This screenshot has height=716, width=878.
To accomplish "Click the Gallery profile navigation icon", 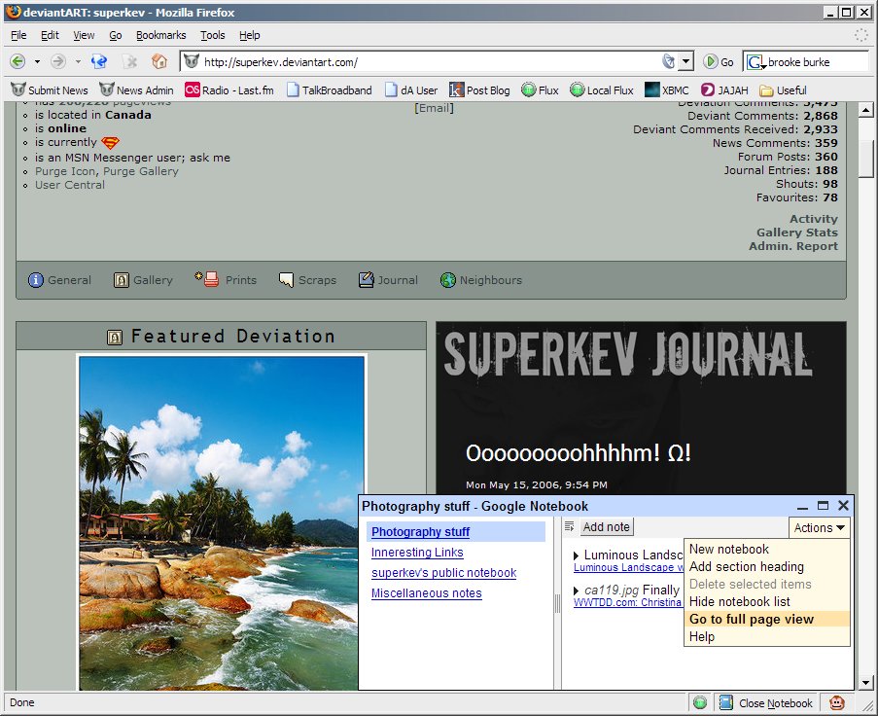I will [122, 280].
